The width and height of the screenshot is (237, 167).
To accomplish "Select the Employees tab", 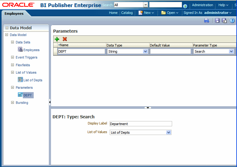I will [14, 14].
